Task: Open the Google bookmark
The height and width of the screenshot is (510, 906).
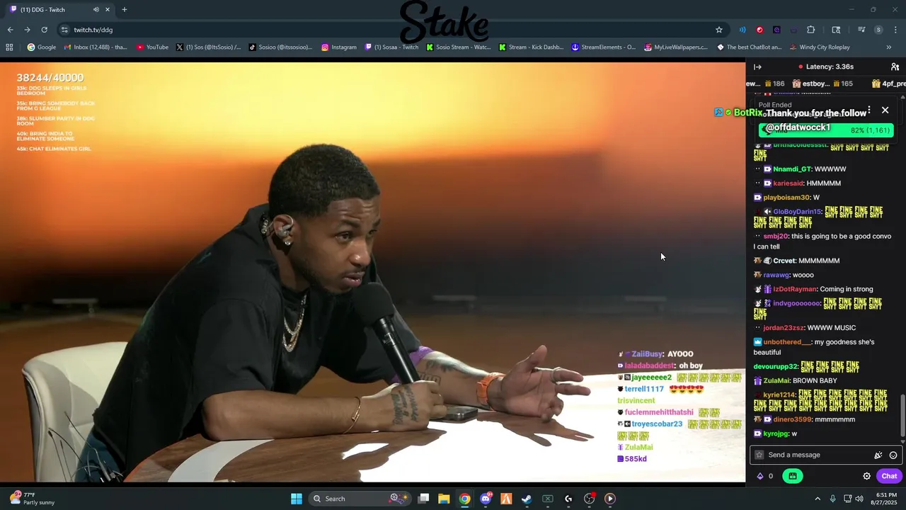Action: click(41, 47)
